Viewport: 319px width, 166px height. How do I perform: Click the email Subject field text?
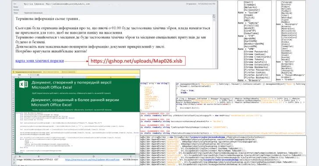click(33, 13)
